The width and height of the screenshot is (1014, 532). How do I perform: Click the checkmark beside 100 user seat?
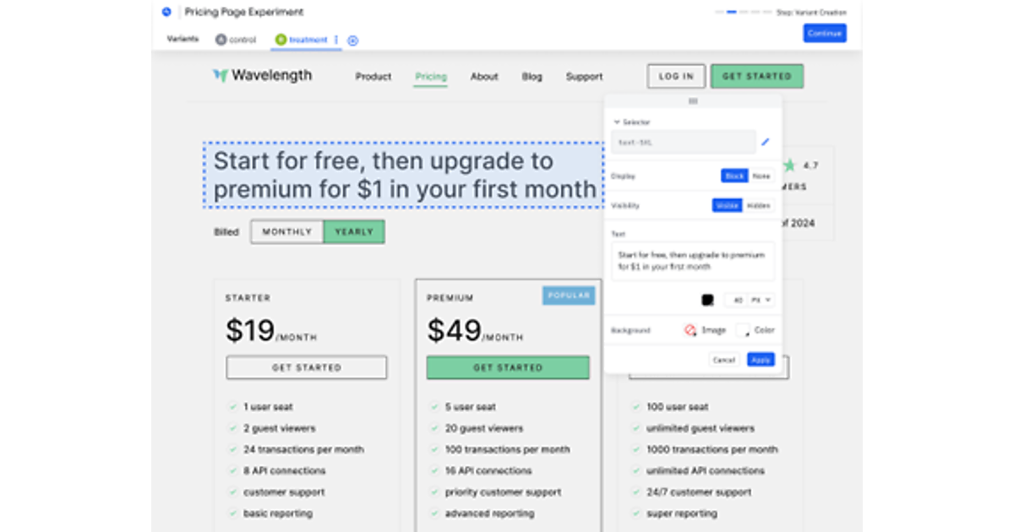[x=635, y=407]
